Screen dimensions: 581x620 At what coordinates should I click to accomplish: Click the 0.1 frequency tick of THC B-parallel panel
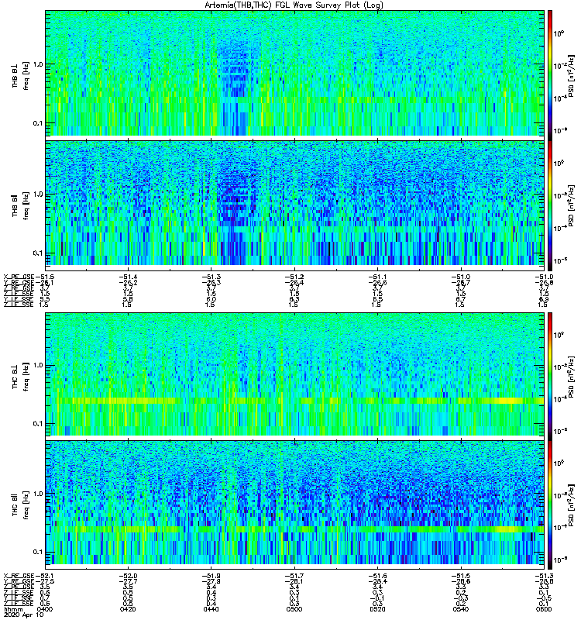point(38,553)
